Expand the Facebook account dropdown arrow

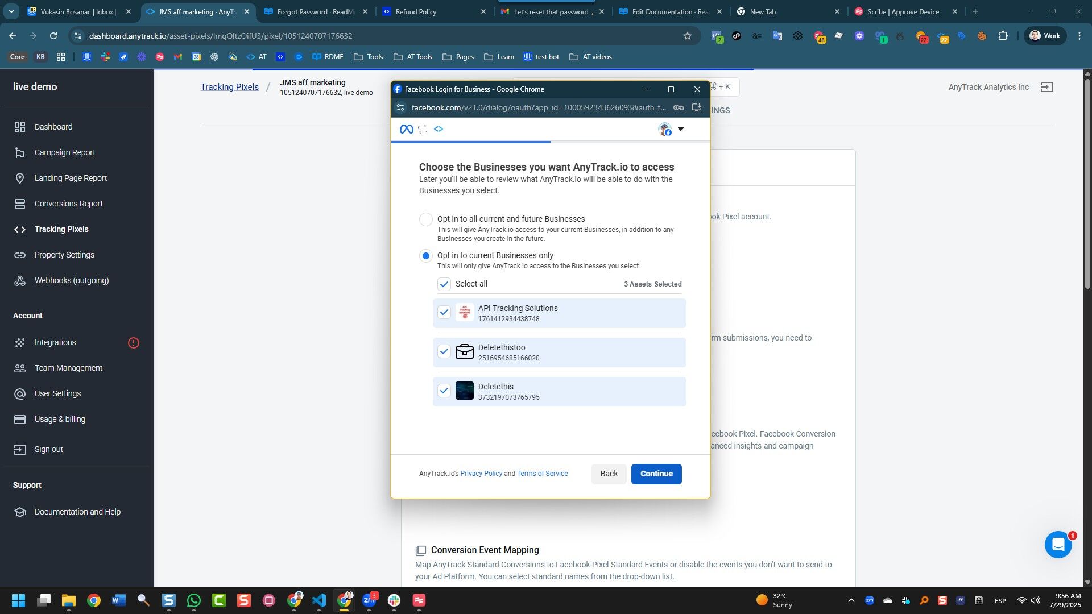point(681,129)
